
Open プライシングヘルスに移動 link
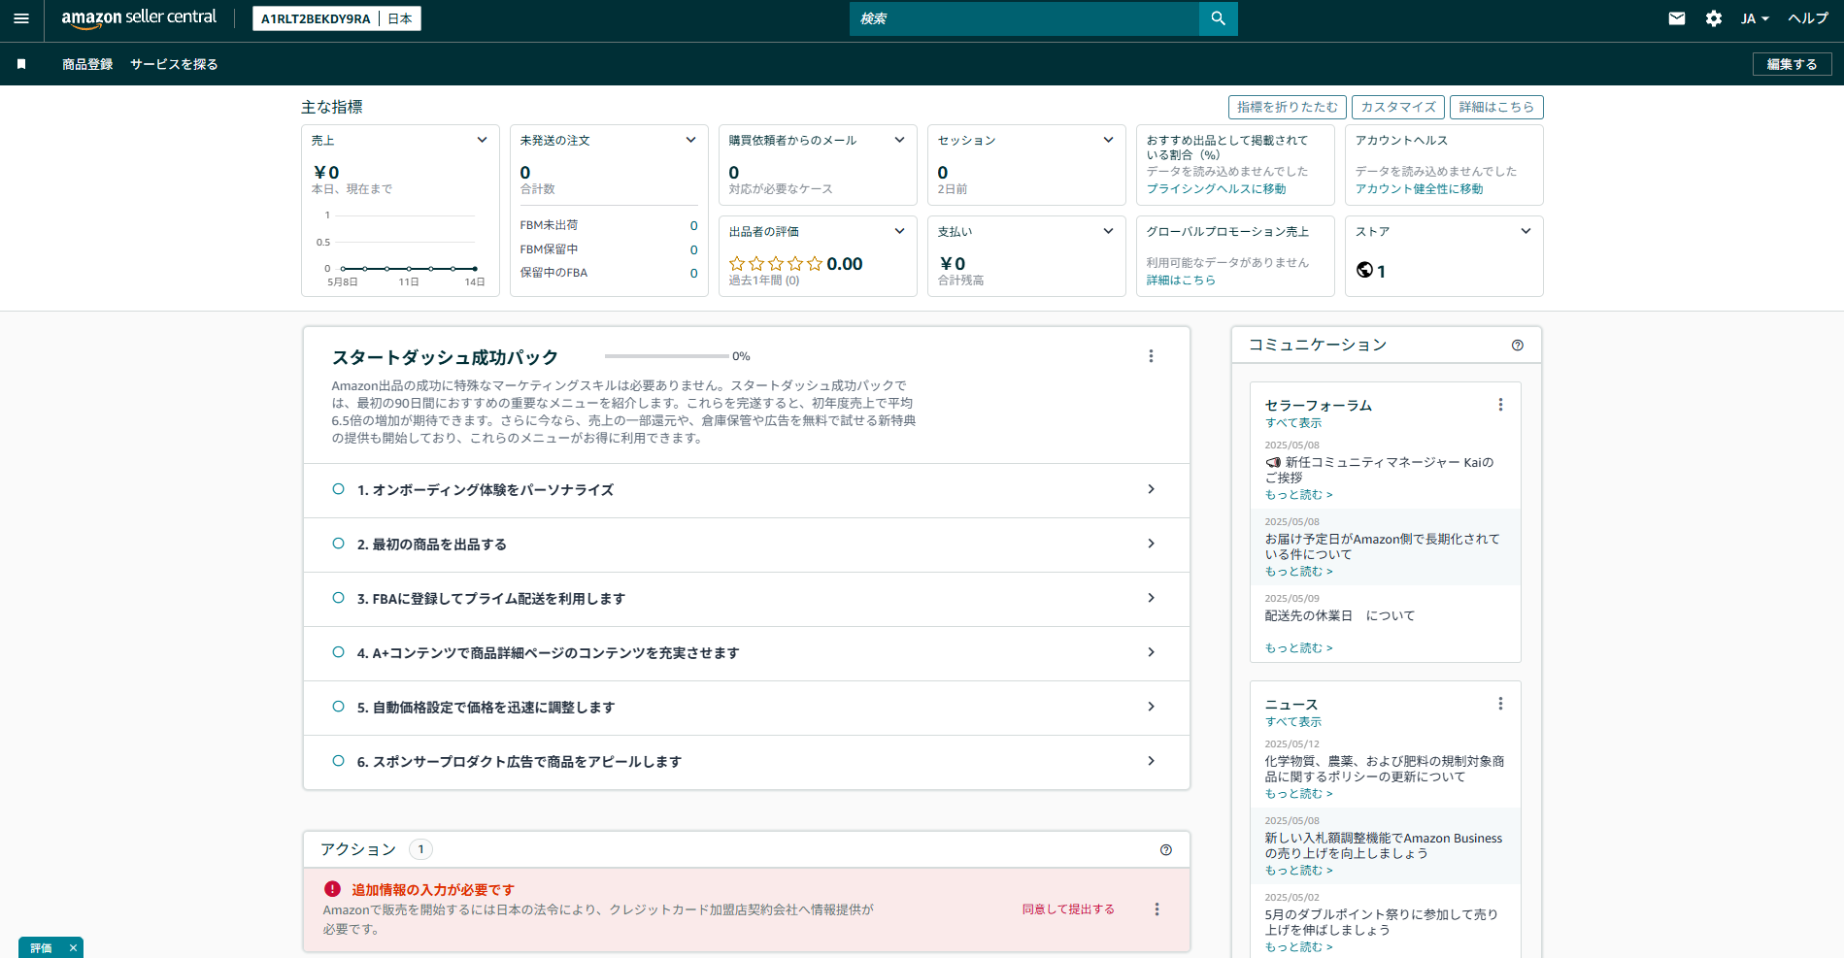pyautogui.click(x=1216, y=189)
